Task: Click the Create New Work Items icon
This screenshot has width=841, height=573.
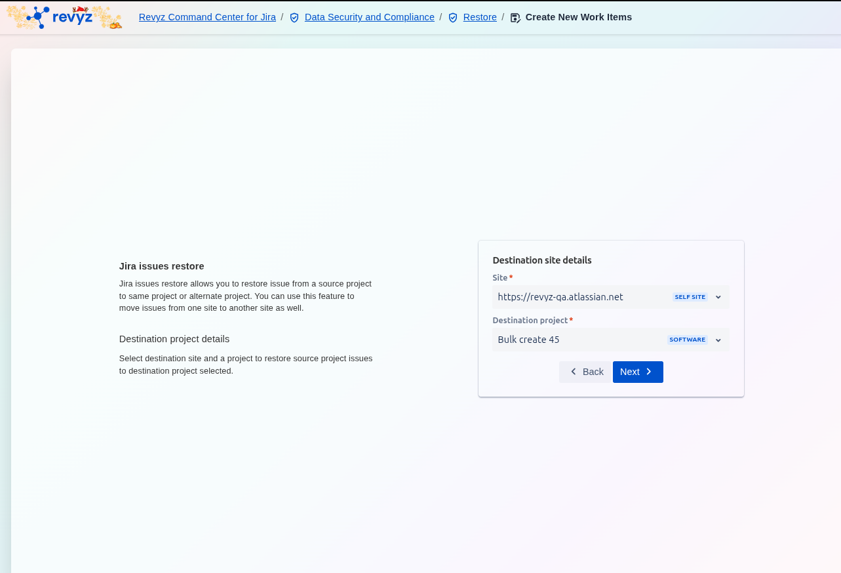Action: coord(515,18)
